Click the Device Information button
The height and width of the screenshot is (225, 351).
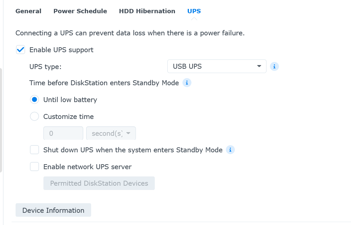coord(53,210)
